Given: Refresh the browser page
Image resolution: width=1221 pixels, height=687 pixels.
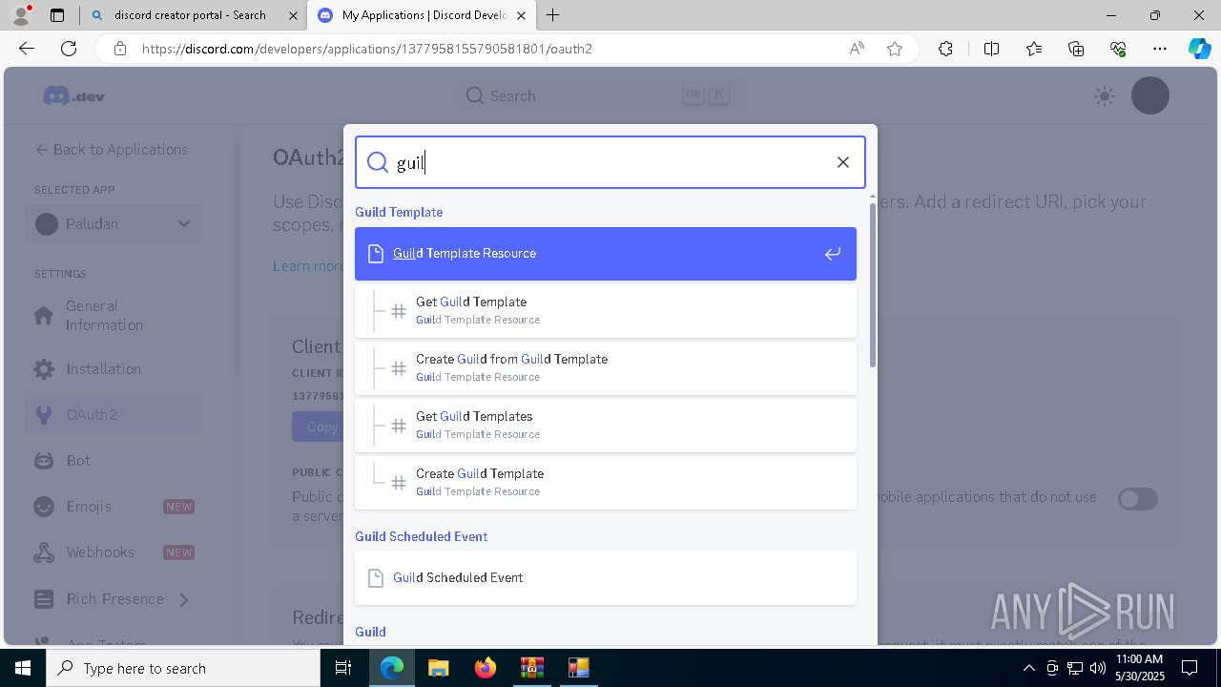Looking at the screenshot, I should [69, 49].
